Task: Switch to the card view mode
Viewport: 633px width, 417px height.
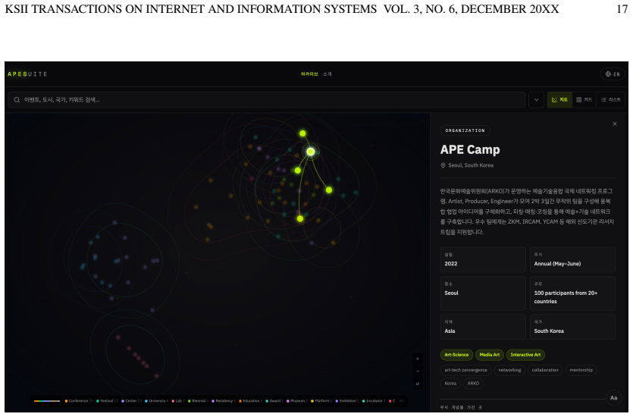Action: pos(584,100)
